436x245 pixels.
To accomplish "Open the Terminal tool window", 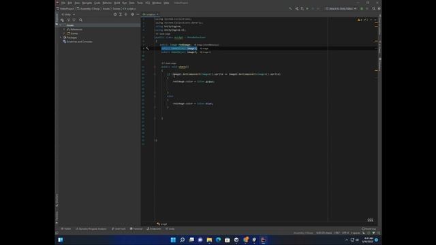I will click(x=136, y=229).
